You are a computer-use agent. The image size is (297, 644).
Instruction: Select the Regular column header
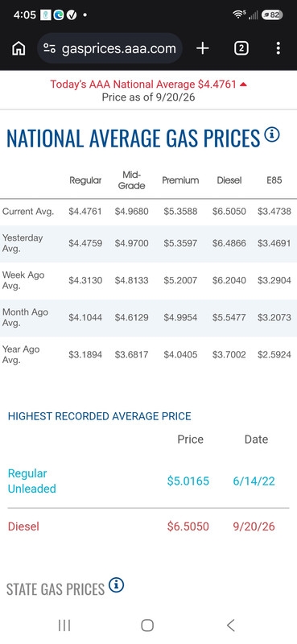(x=85, y=180)
